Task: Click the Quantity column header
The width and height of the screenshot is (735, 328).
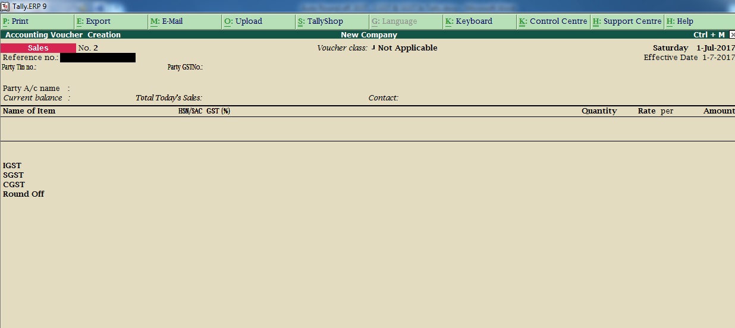Action: coord(599,111)
